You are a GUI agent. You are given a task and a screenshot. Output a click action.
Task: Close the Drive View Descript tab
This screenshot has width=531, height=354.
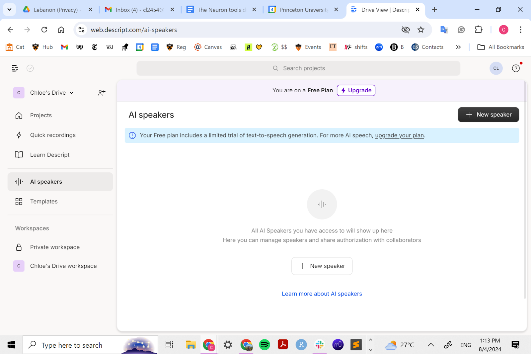coord(417,10)
